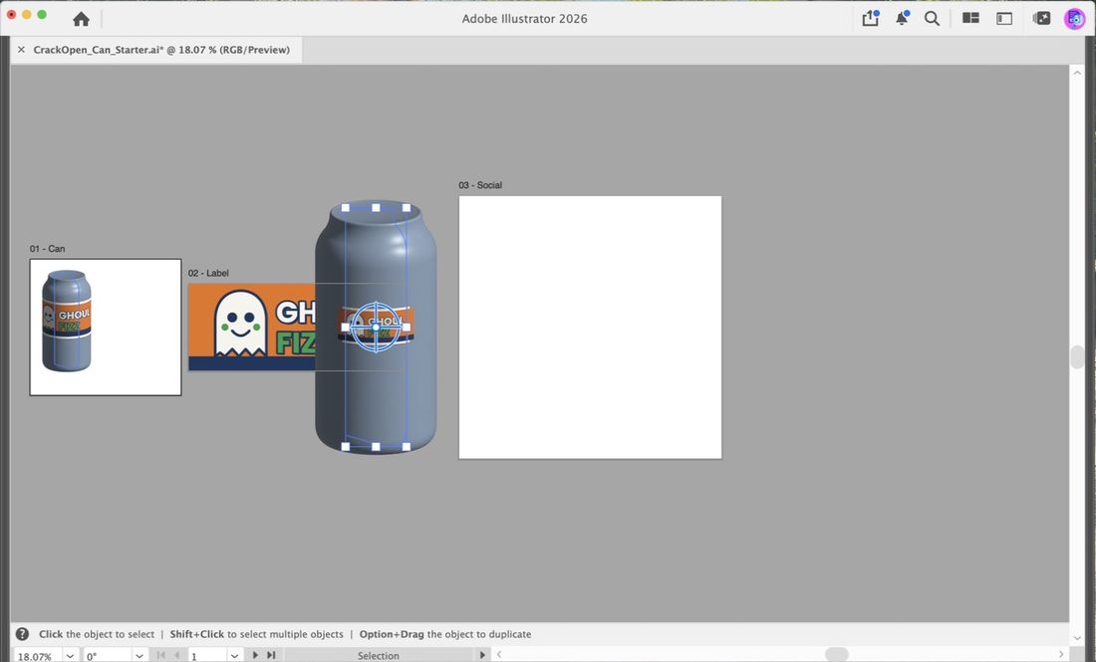The width and height of the screenshot is (1096, 662).
Task: Open the artboard navigation dropdown
Action: (234, 656)
